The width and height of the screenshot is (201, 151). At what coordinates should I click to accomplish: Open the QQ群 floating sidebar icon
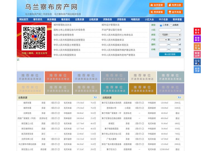(x=197, y=62)
